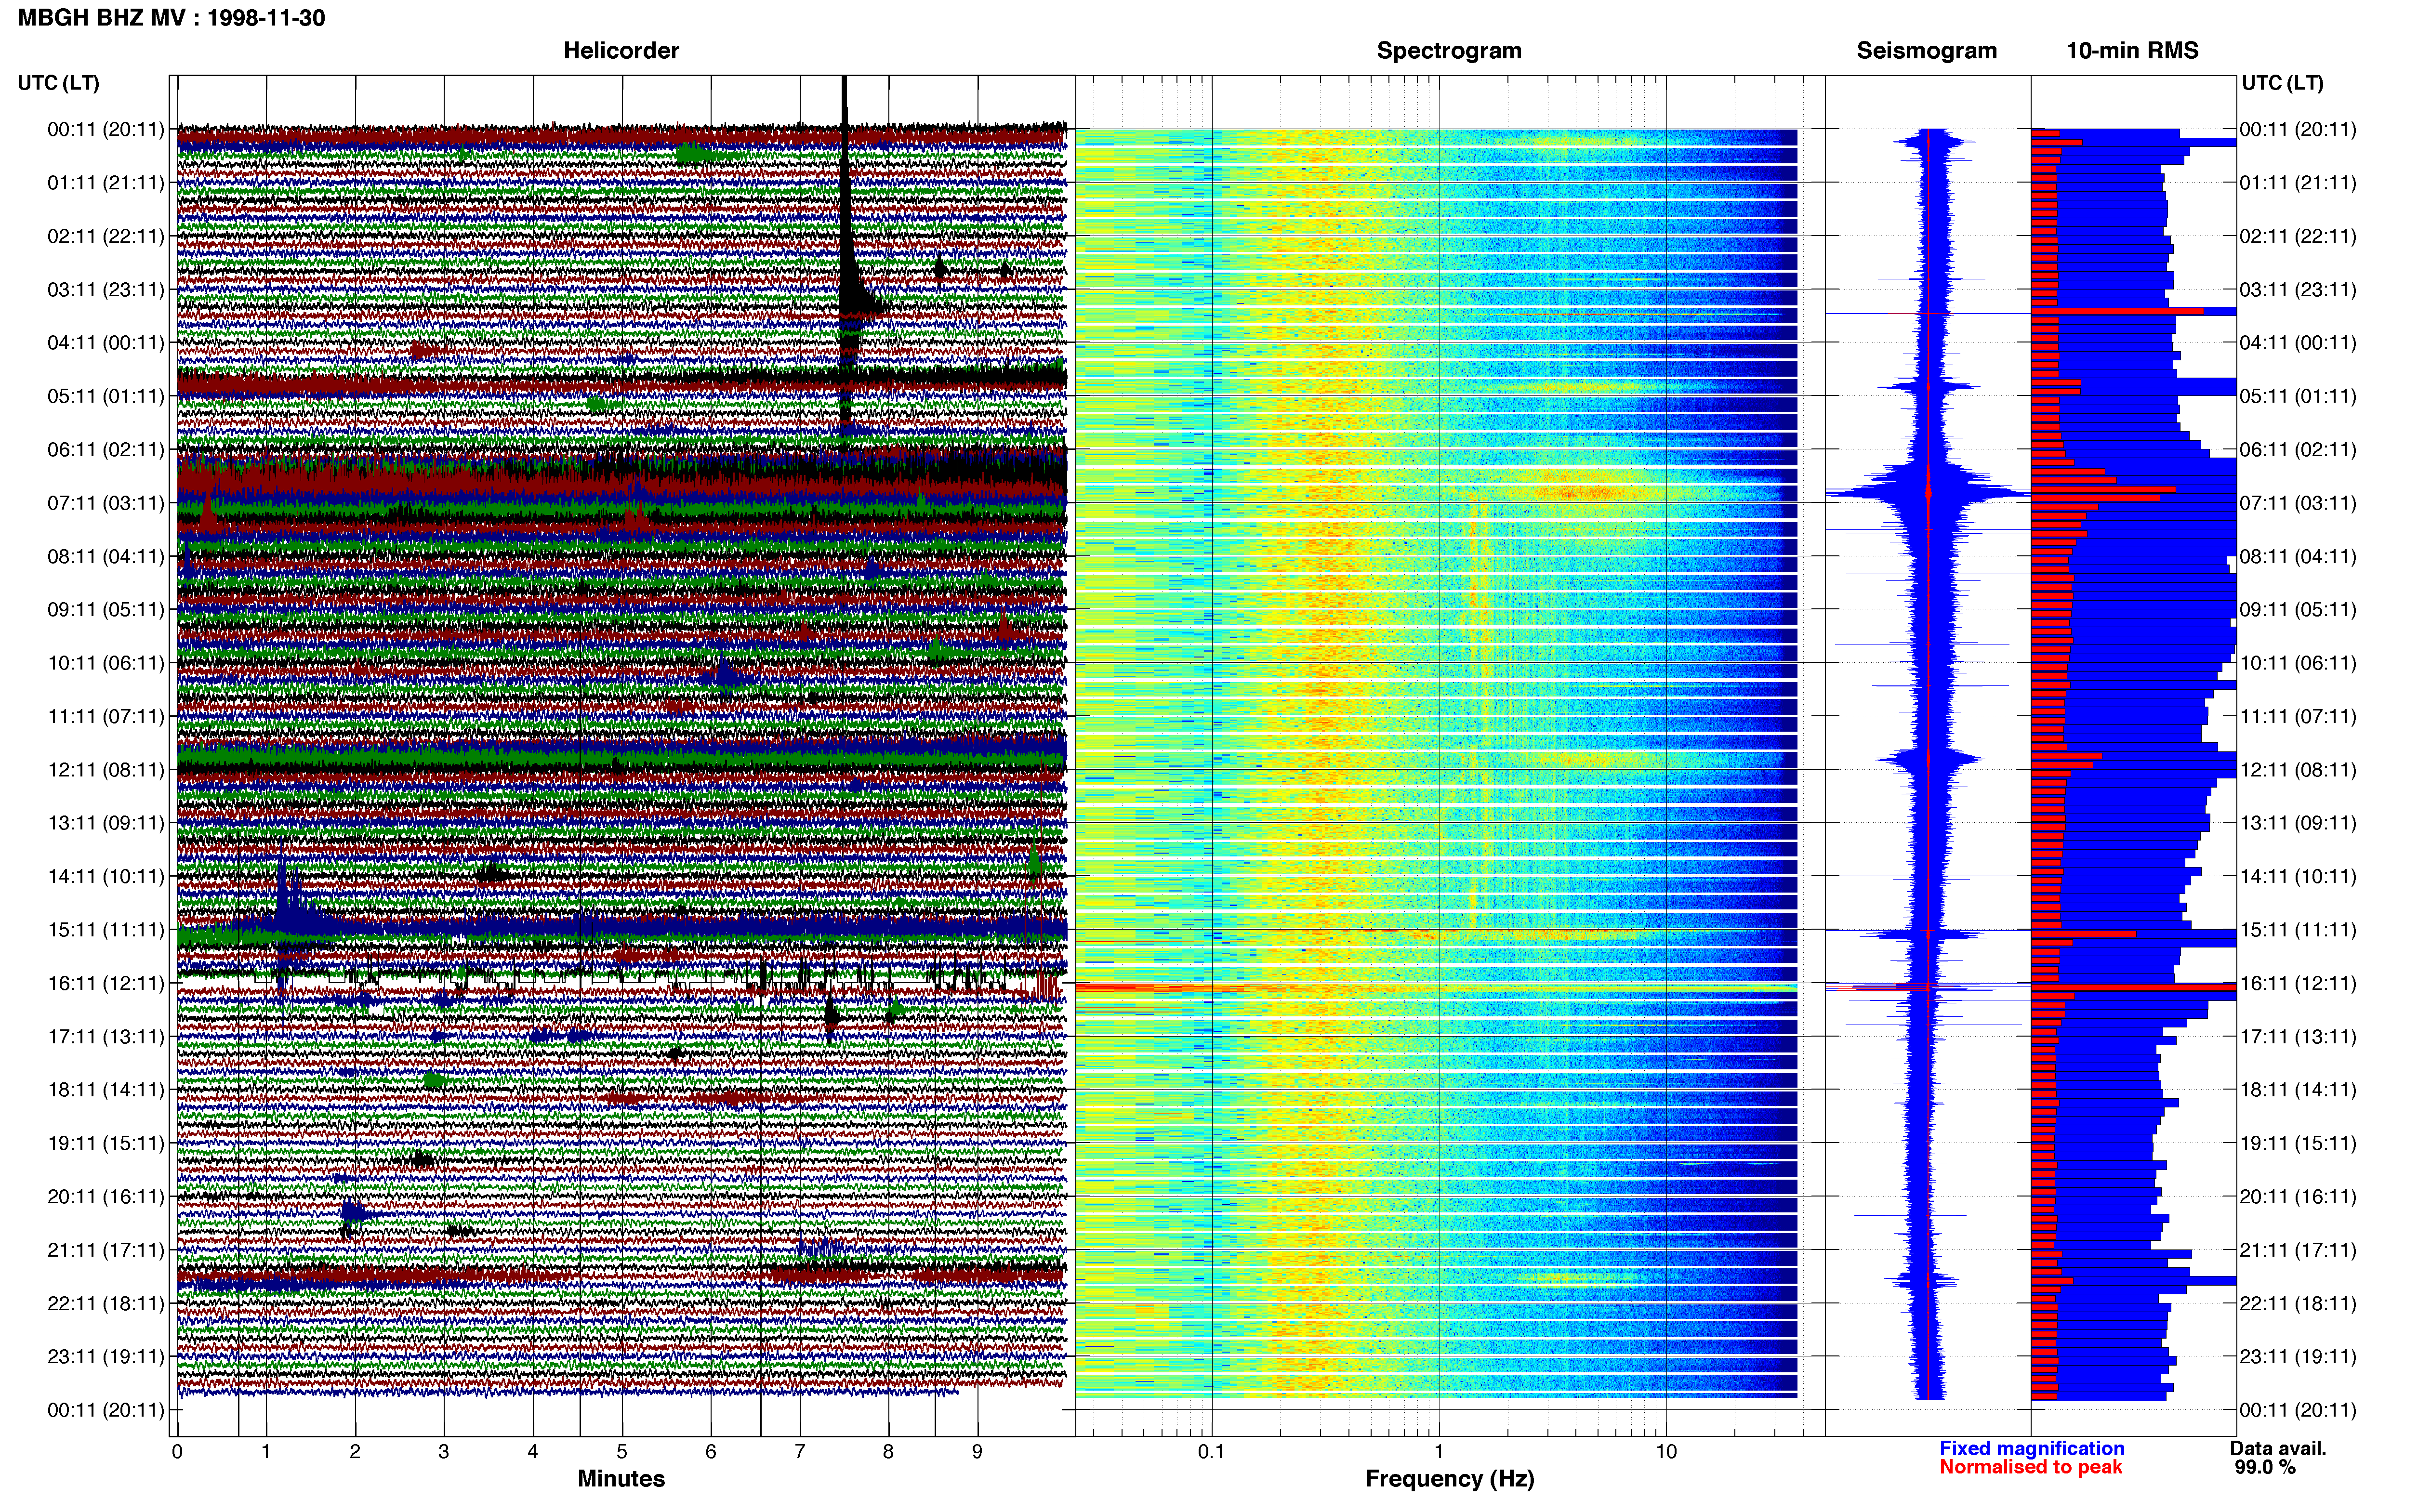Click left time label '18:11 (14:11)'
Screen dimensions: 2418x1512
(106, 1089)
